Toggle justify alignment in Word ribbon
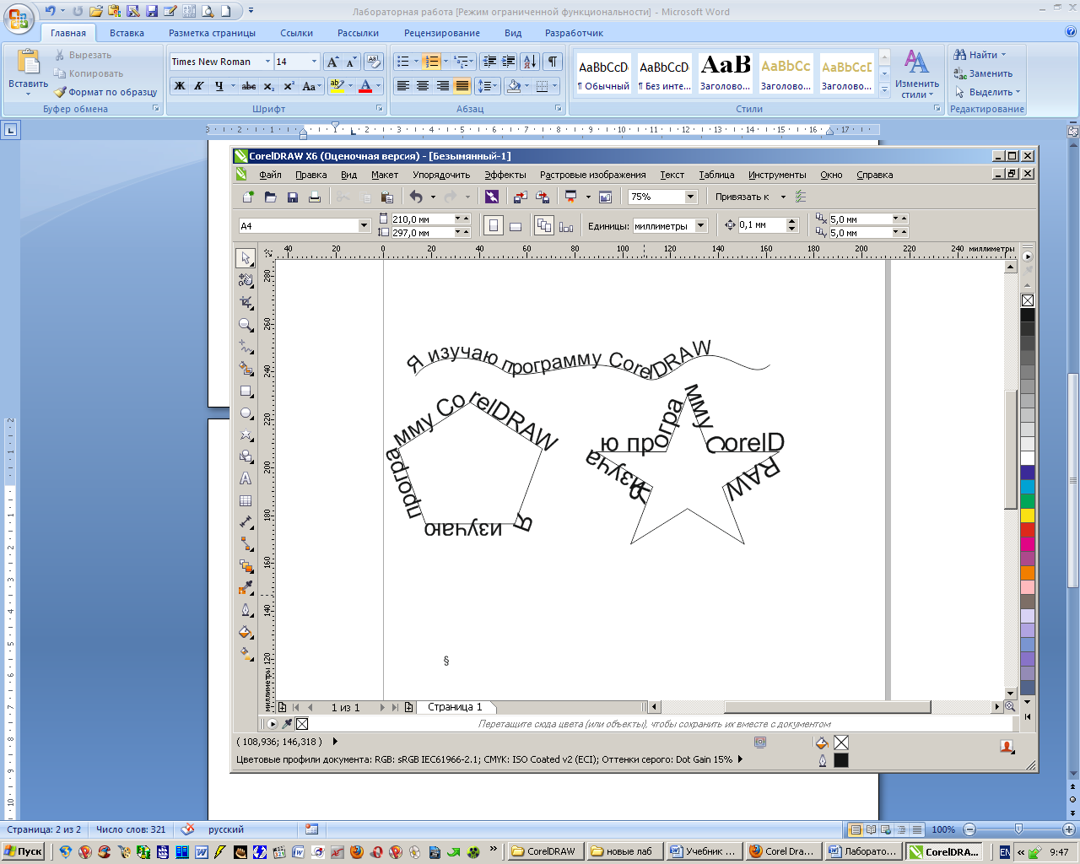1080x864 pixels. pos(462,86)
